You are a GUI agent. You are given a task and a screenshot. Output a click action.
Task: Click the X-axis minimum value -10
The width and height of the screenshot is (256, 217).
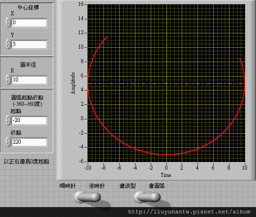point(88,168)
